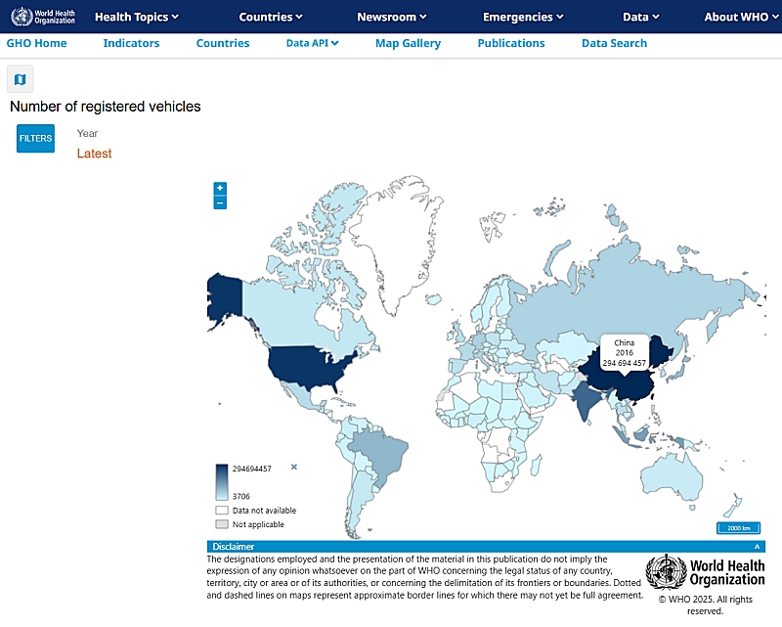This screenshot has height=627, width=782.
Task: Click the Data not available legend box
Action: [222, 511]
